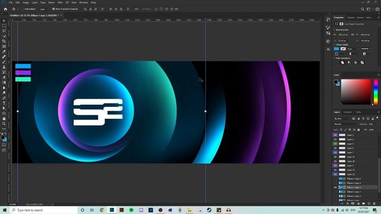Click the bounding box width field

point(343,34)
